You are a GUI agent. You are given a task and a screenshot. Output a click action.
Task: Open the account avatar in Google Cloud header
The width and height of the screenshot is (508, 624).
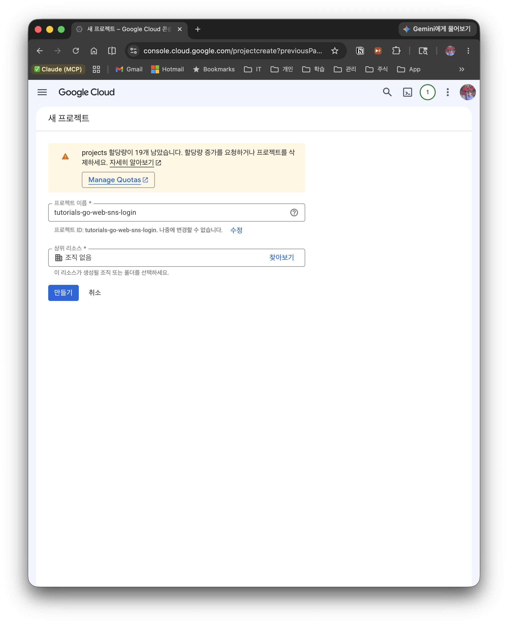point(467,92)
